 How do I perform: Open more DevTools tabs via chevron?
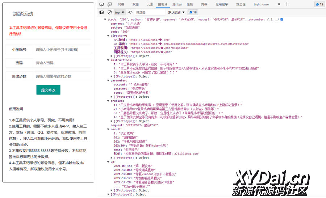click(279, 4)
